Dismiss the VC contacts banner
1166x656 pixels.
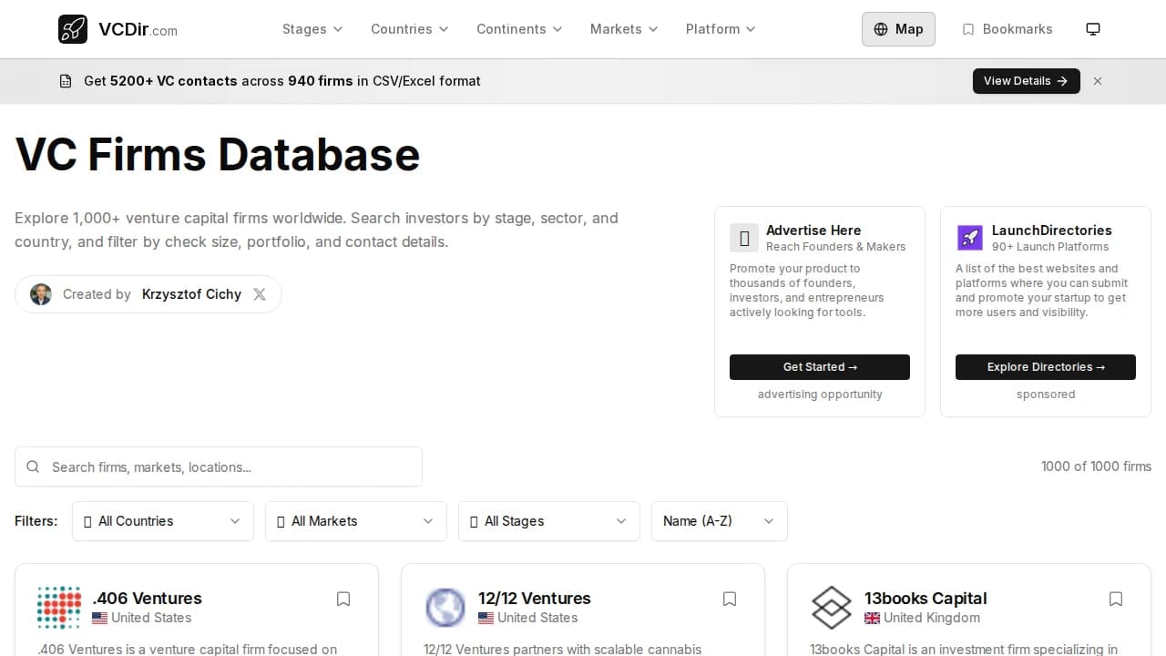click(1098, 80)
